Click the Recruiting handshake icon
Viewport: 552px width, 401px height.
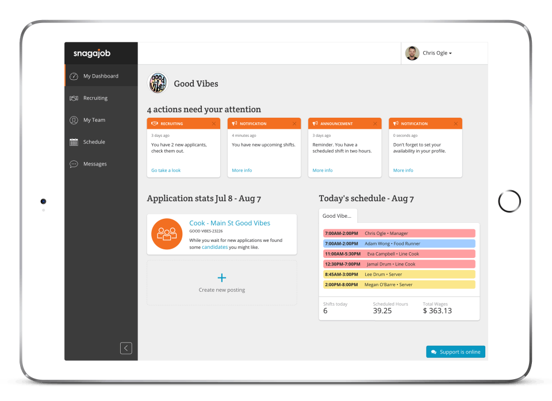tap(74, 98)
